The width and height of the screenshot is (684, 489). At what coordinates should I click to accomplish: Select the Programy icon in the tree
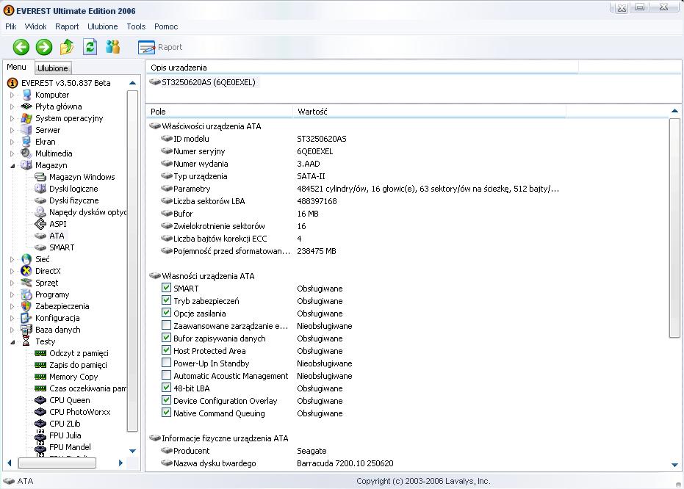tap(26, 294)
